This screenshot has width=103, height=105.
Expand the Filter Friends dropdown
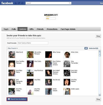[x=13, y=48]
